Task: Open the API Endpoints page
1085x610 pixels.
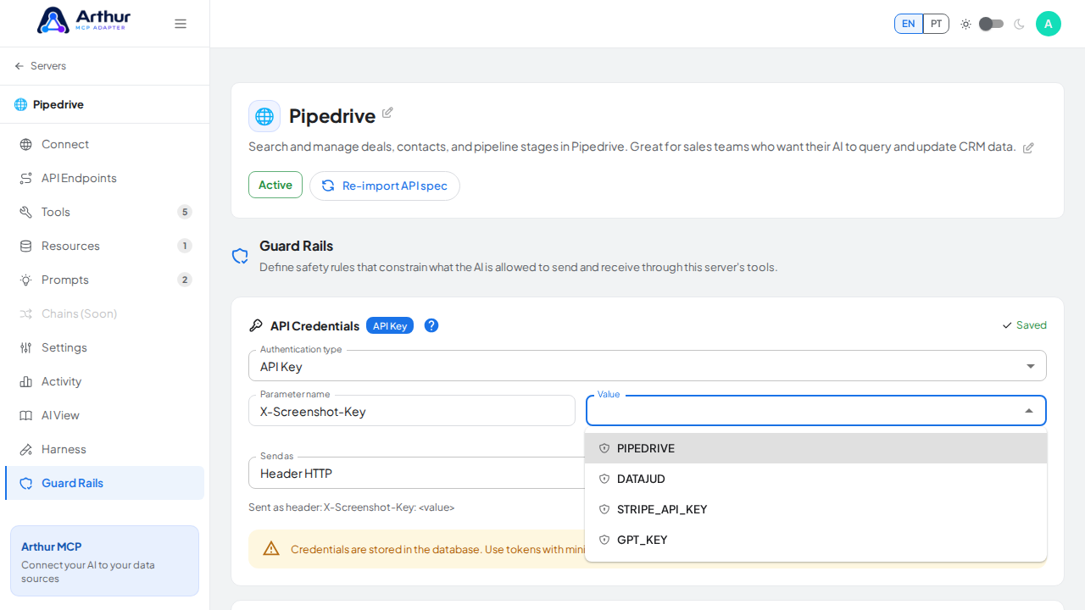Action: click(105, 178)
